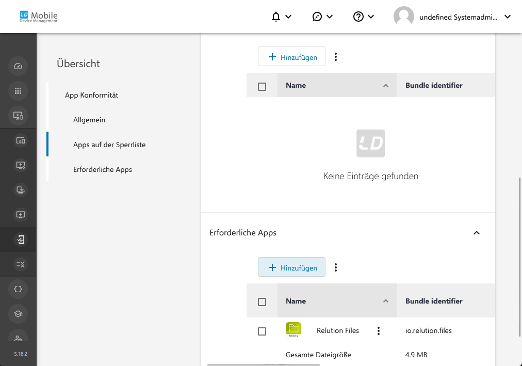Open more options beside Sperrliste Hinzufügen
The width and height of the screenshot is (522, 366).
tap(336, 57)
